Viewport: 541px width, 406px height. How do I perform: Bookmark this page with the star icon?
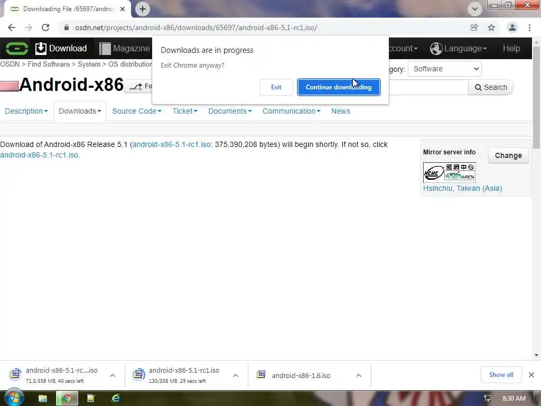tap(491, 27)
